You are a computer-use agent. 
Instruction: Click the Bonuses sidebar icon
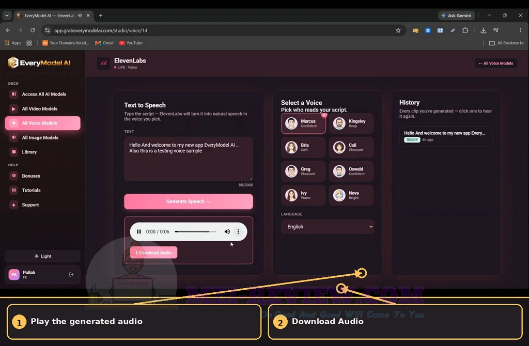click(x=14, y=176)
